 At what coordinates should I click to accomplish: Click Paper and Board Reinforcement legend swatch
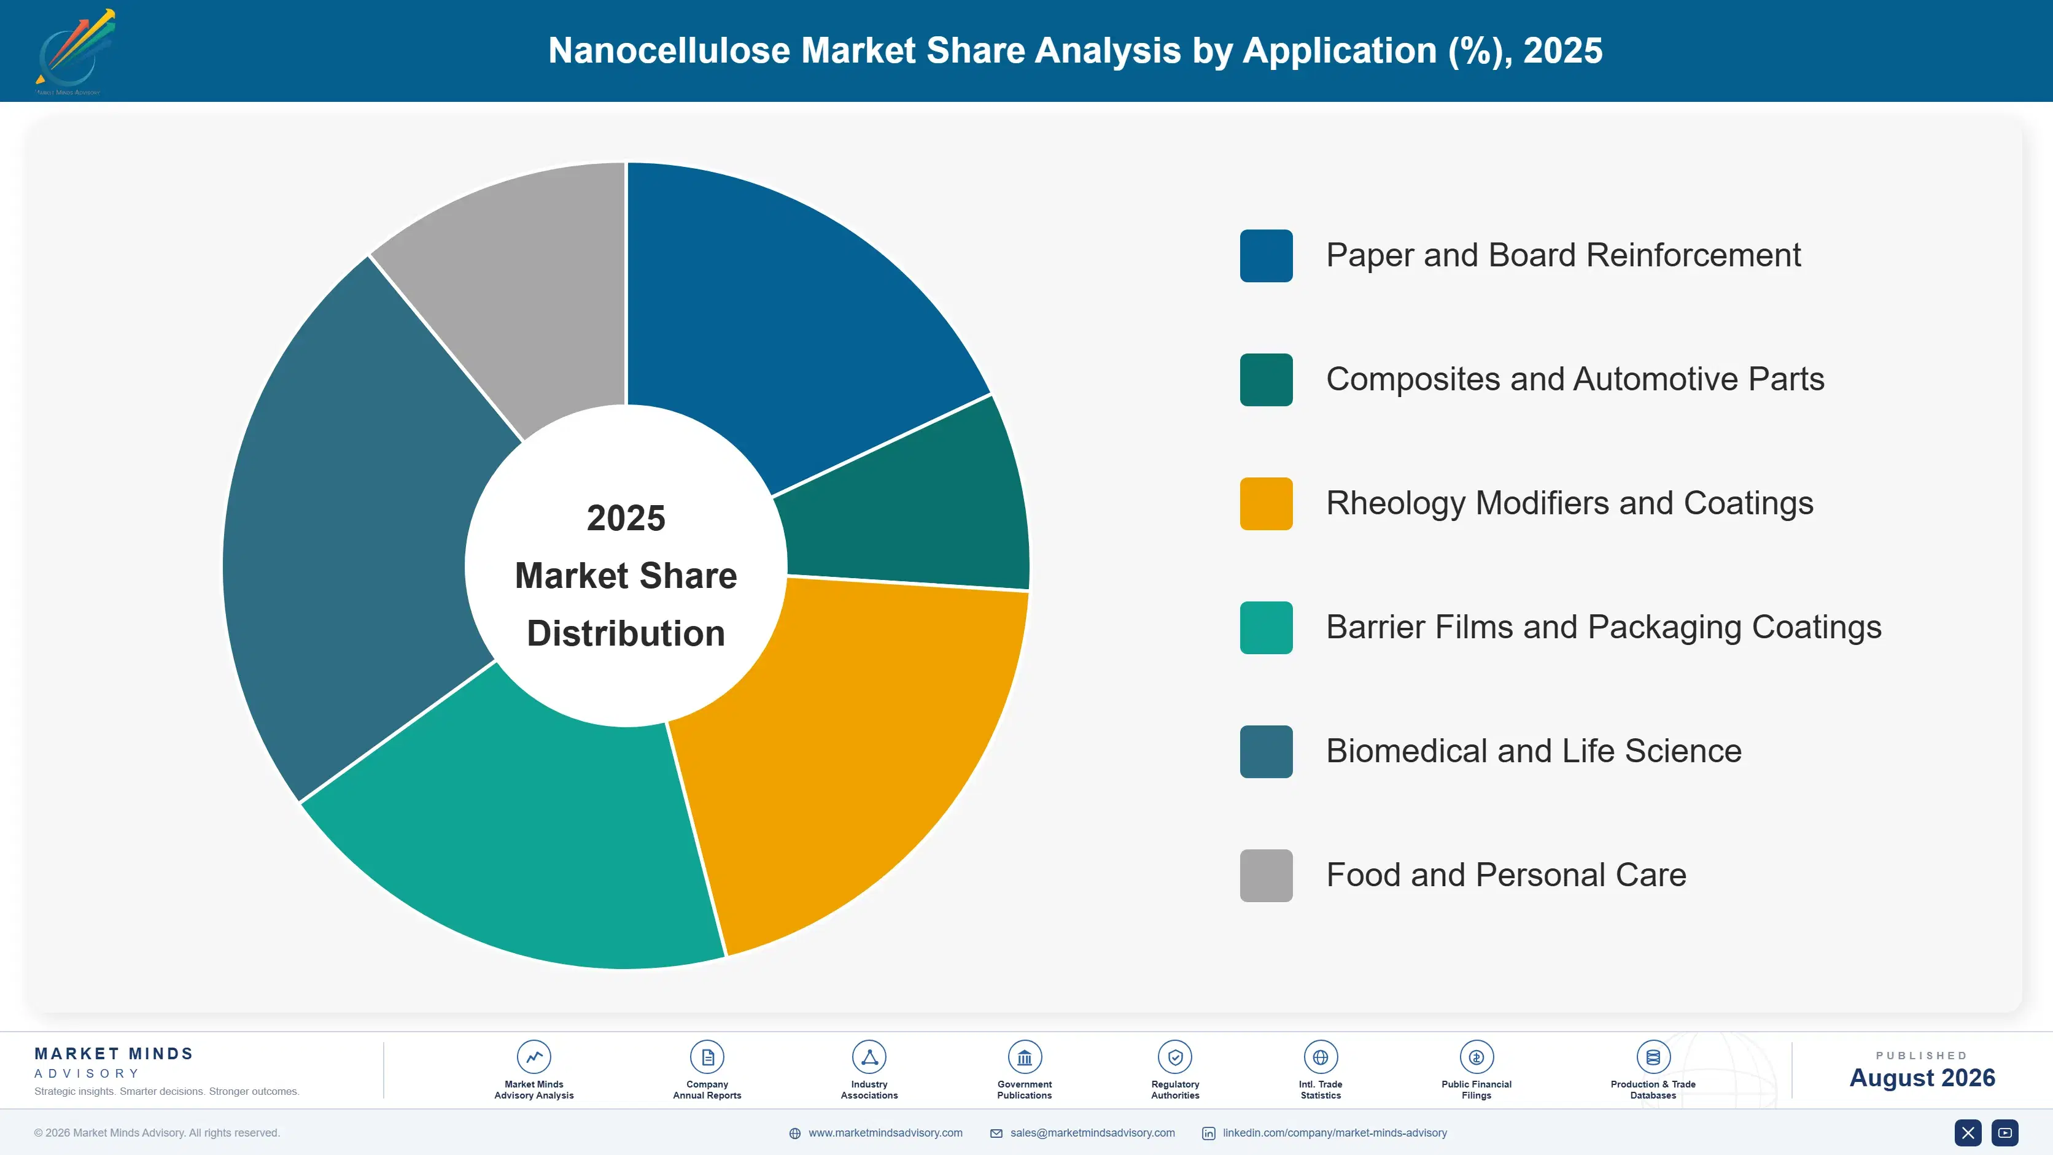click(1267, 256)
